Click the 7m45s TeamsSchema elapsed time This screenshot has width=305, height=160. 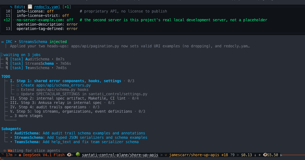pyautogui.click(x=61, y=68)
